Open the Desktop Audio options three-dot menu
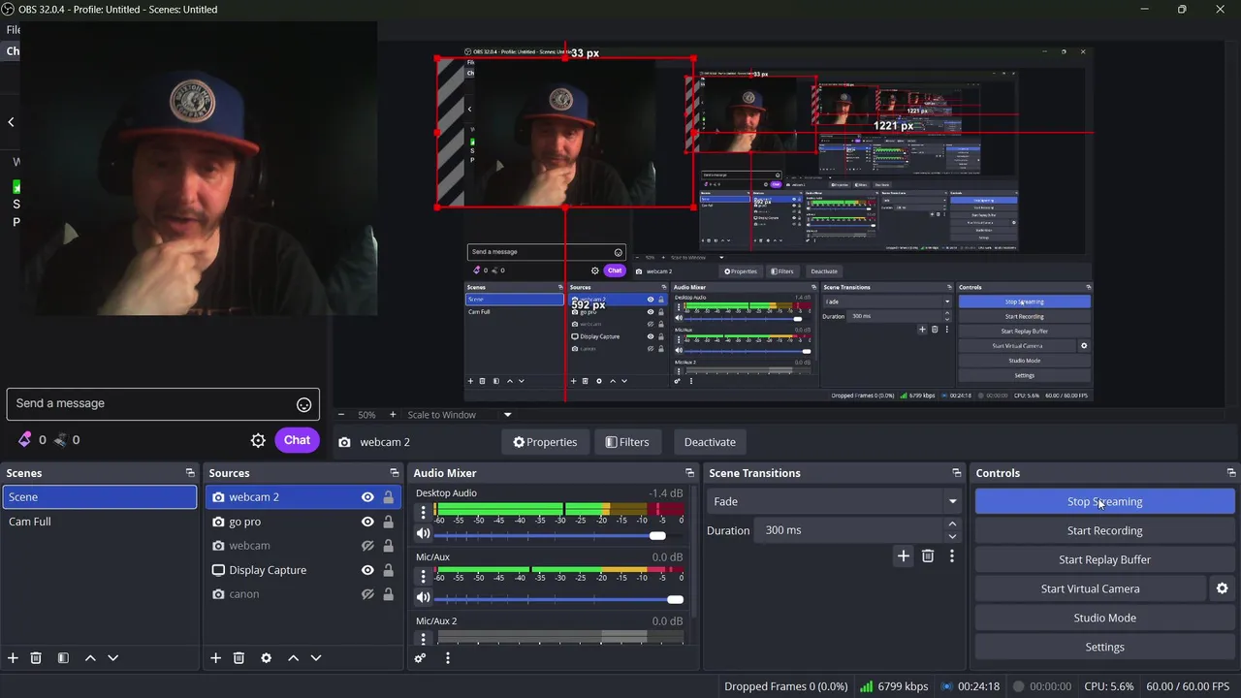 click(x=423, y=513)
